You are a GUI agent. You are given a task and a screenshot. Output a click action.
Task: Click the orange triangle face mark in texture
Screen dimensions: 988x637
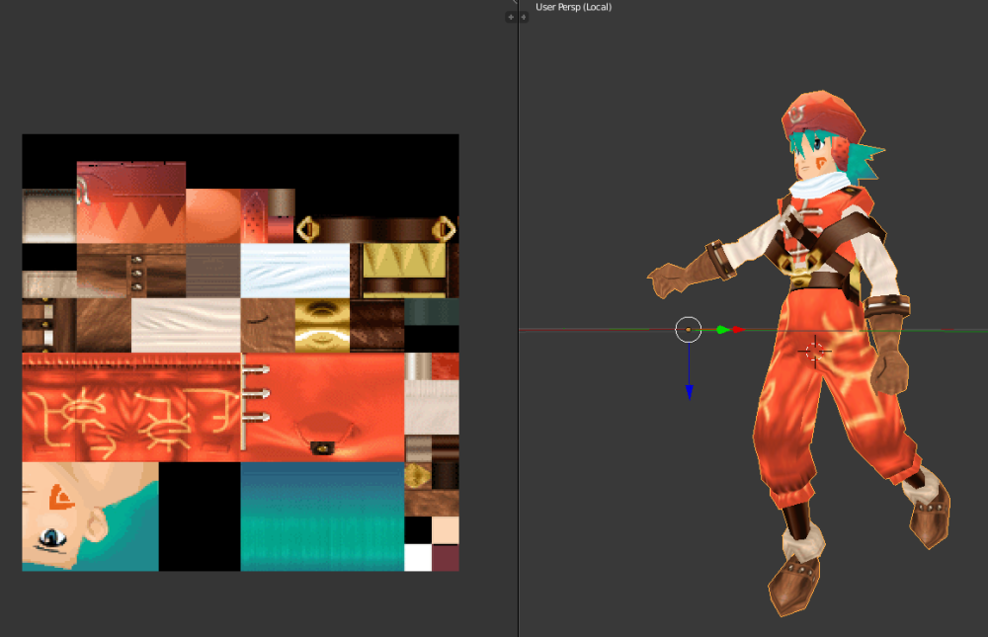(62, 498)
